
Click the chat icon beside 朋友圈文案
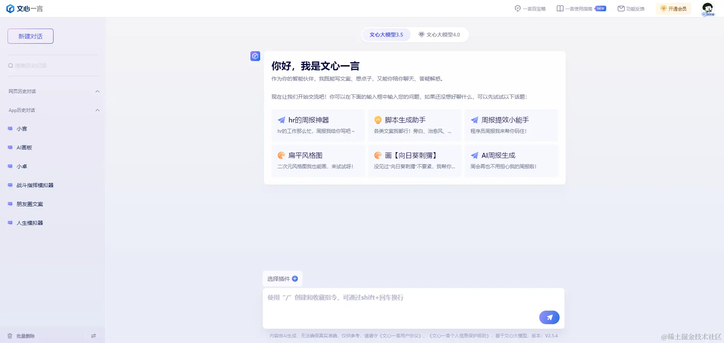[x=10, y=204]
